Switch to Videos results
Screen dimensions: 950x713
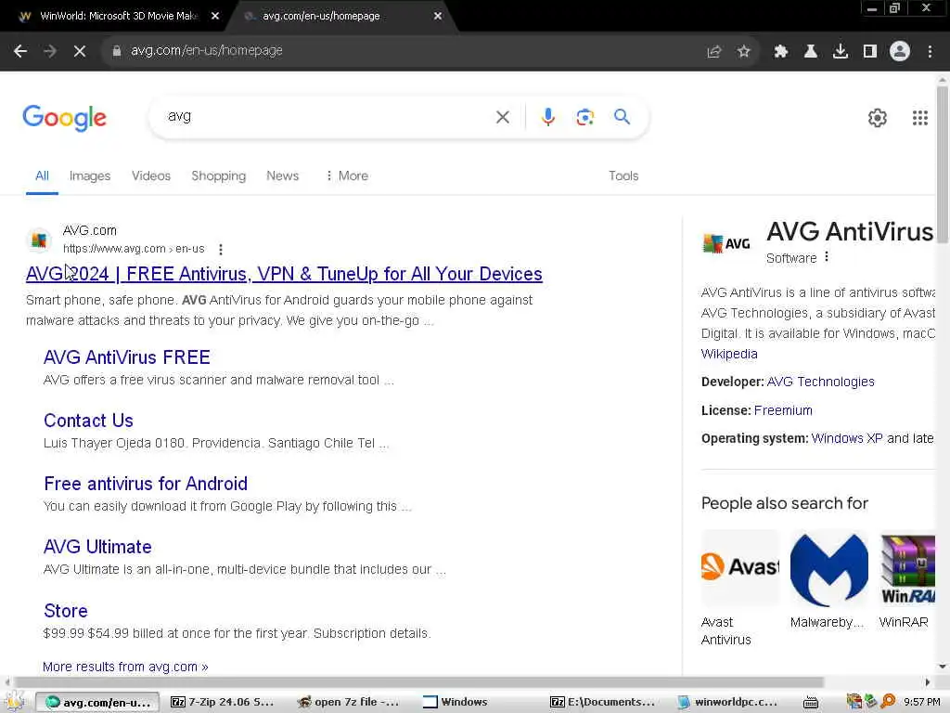pyautogui.click(x=151, y=175)
